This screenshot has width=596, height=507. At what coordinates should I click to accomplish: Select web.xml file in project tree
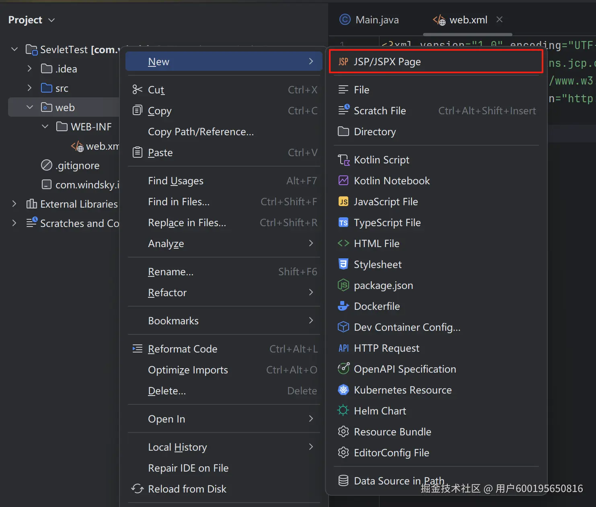(95, 146)
